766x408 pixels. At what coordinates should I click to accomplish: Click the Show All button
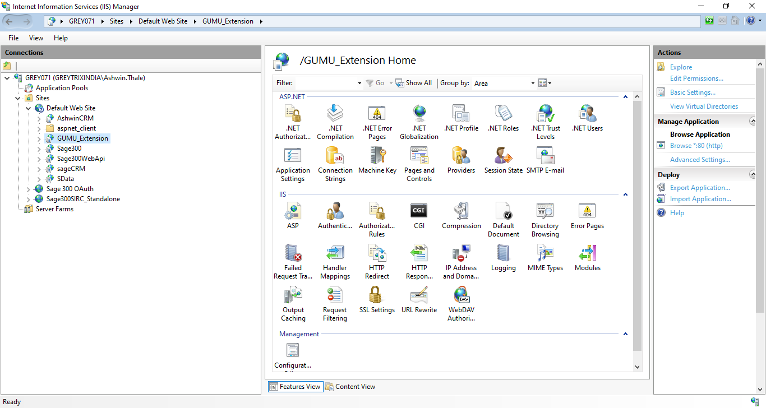pyautogui.click(x=414, y=83)
